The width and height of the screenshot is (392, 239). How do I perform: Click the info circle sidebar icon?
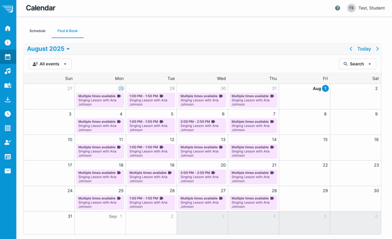pos(8,42)
